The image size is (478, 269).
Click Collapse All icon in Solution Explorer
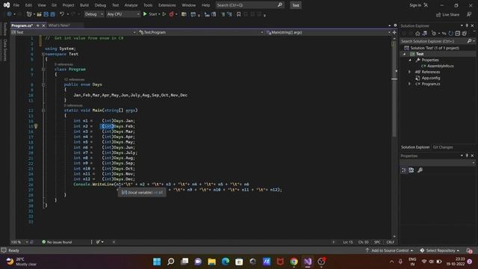tap(458, 34)
